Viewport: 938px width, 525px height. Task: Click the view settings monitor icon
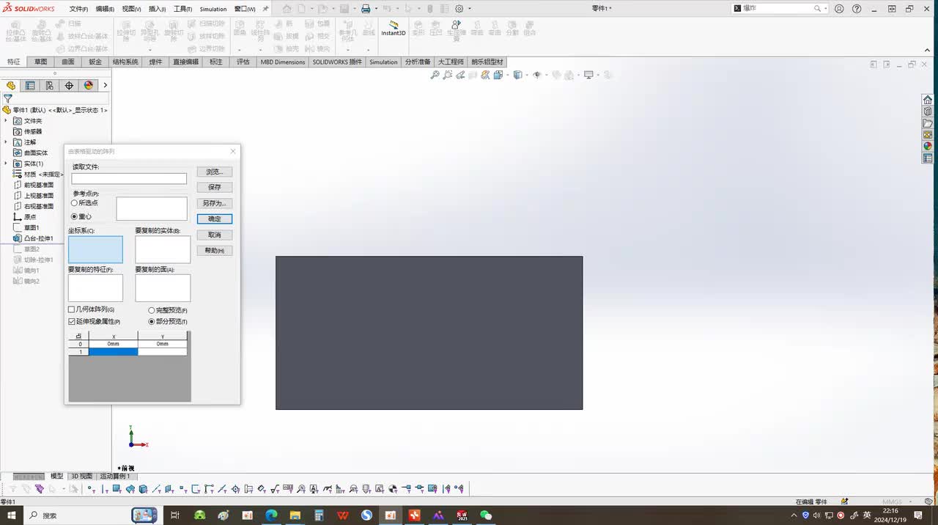pos(588,75)
